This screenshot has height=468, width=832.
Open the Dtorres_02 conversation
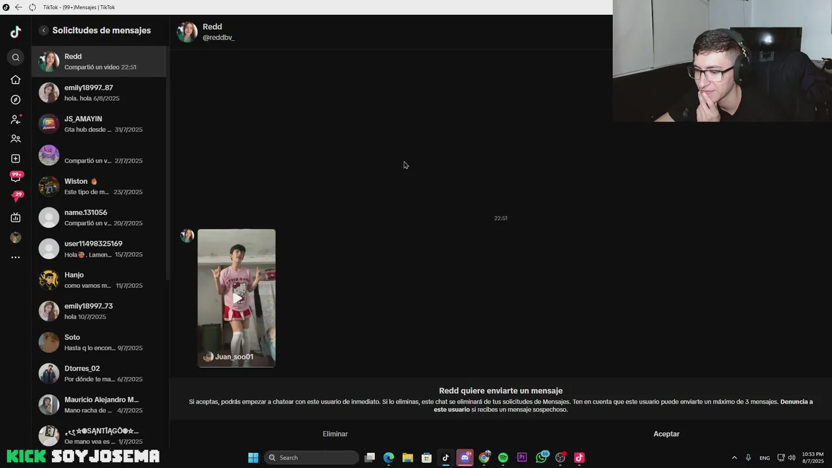click(99, 374)
